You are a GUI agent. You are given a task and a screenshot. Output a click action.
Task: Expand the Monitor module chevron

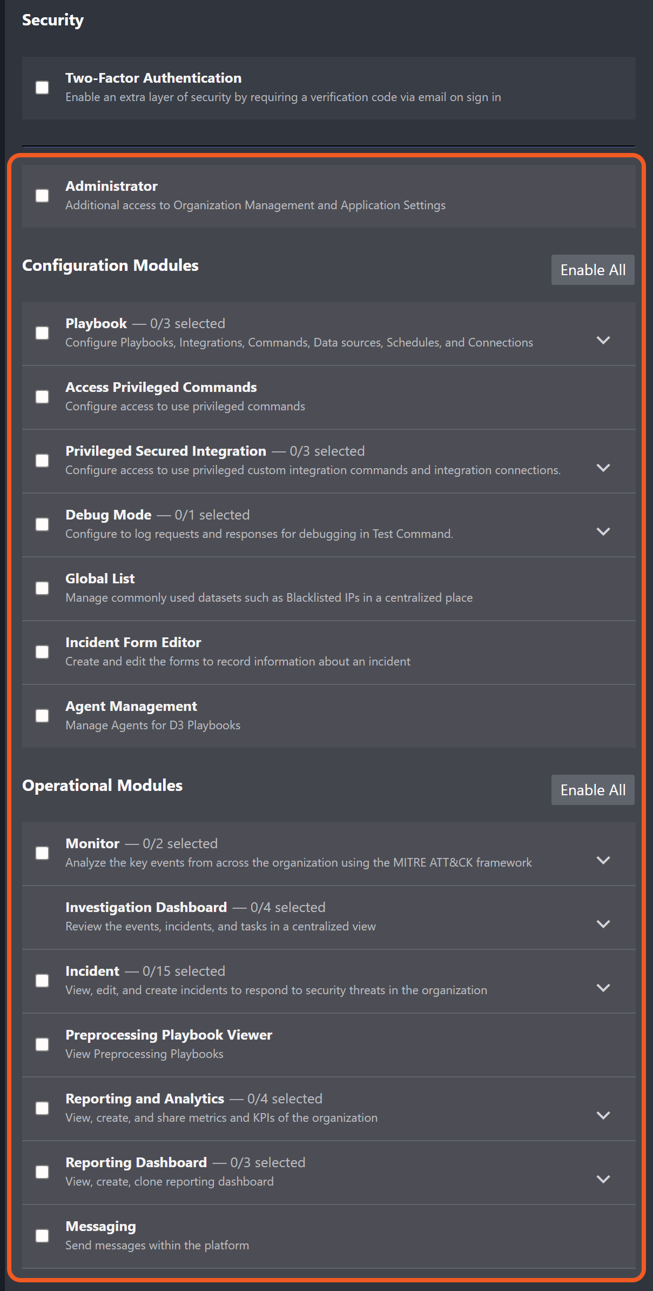click(x=603, y=861)
